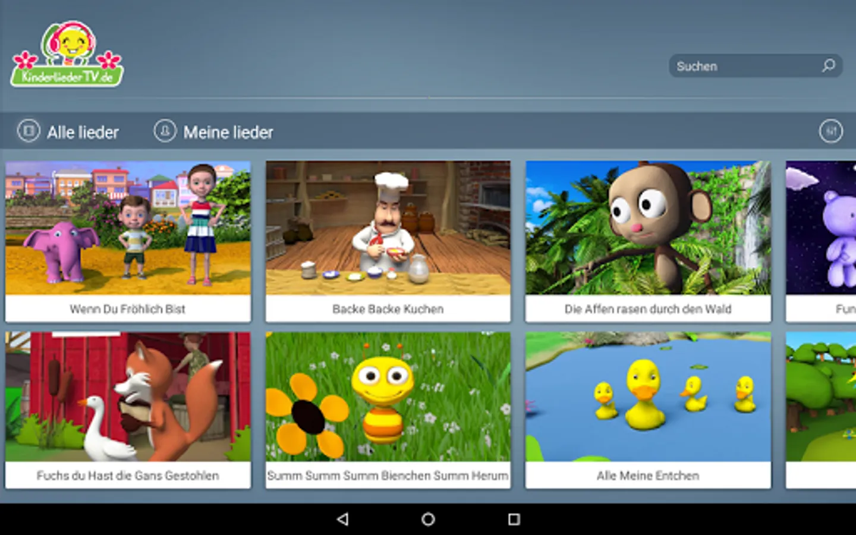Tap the KinderliederTV.de logo
The image size is (856, 535).
[67, 54]
